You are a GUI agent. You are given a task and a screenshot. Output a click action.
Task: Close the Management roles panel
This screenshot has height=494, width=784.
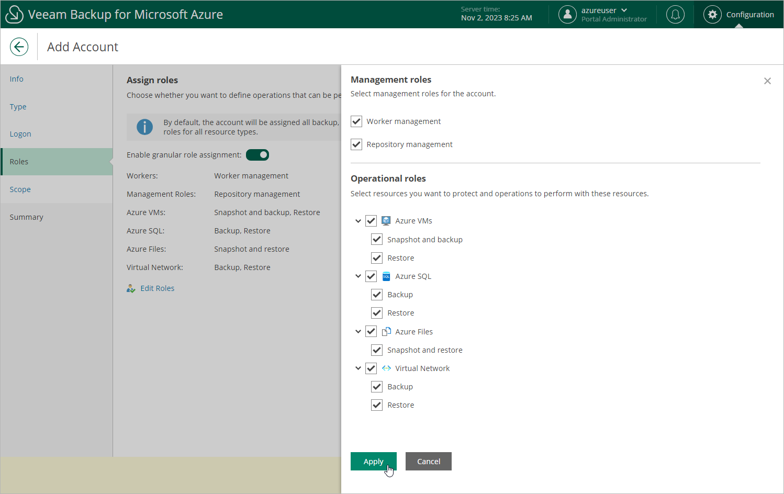point(767,81)
